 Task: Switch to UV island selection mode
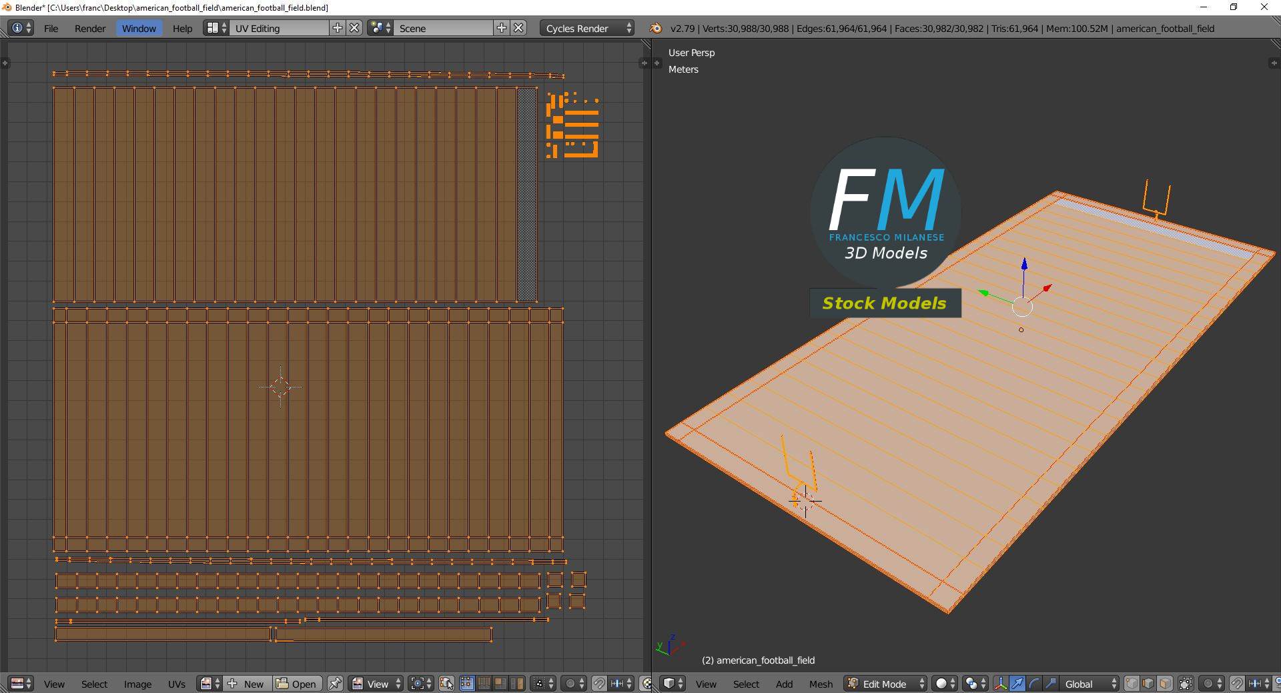pyautogui.click(x=516, y=684)
